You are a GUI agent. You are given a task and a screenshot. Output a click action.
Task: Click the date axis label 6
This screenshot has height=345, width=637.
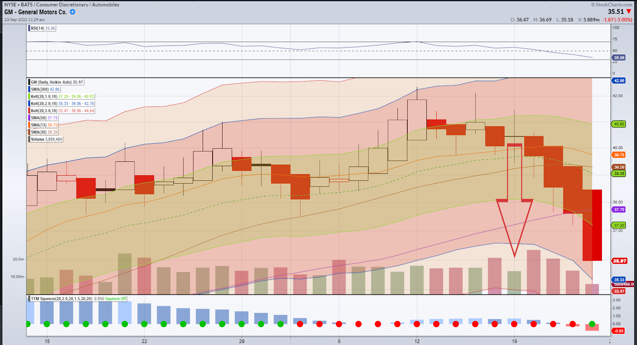(339, 341)
